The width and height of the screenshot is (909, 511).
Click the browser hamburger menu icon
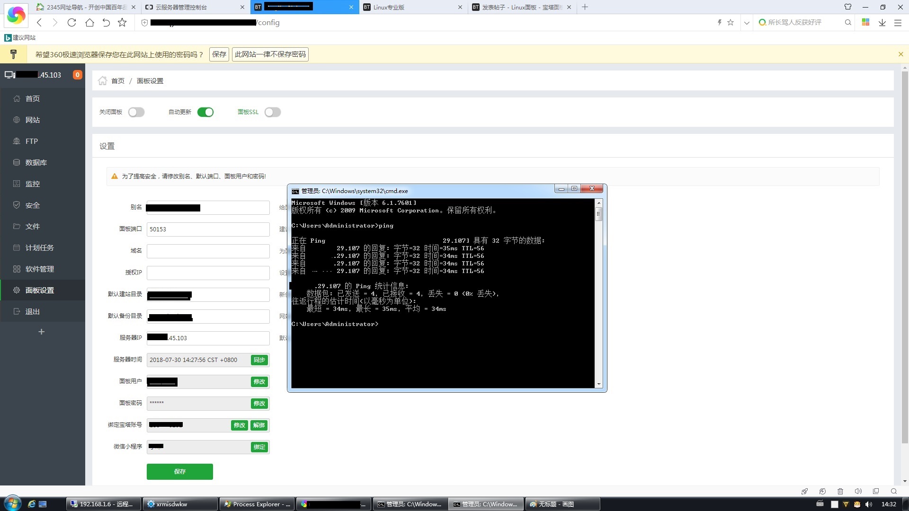[898, 22]
